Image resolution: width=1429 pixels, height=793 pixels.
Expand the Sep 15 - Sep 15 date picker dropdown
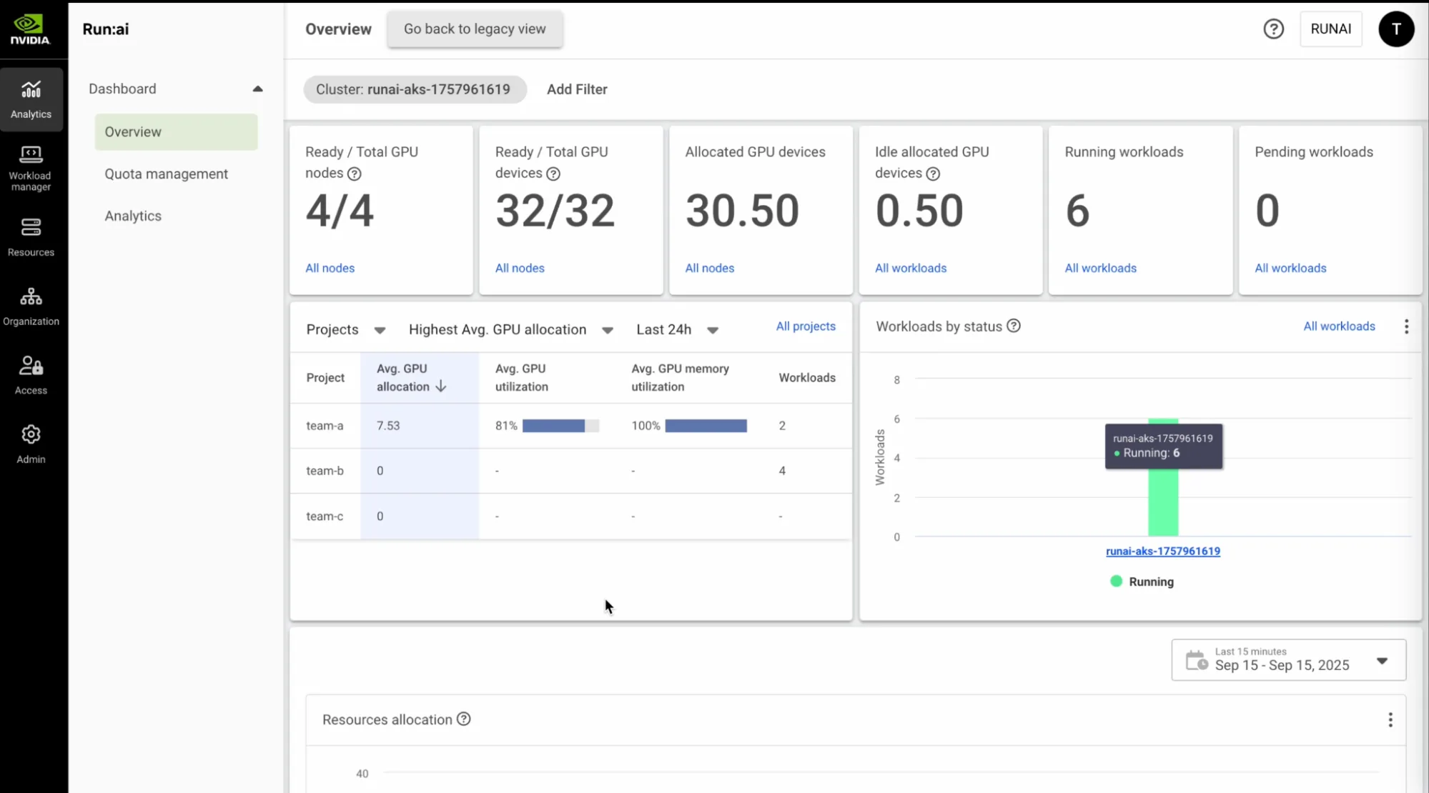coord(1382,660)
